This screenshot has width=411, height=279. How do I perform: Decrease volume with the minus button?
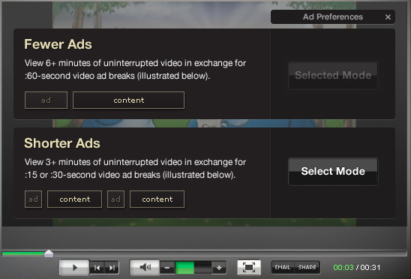pos(167,268)
